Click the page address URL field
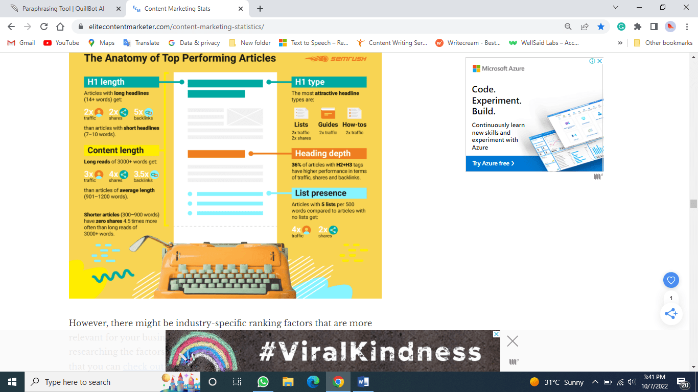This screenshot has width=698, height=392. (x=322, y=27)
